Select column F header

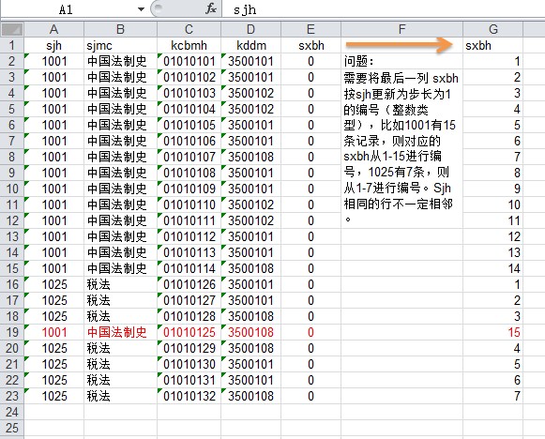[401, 29]
